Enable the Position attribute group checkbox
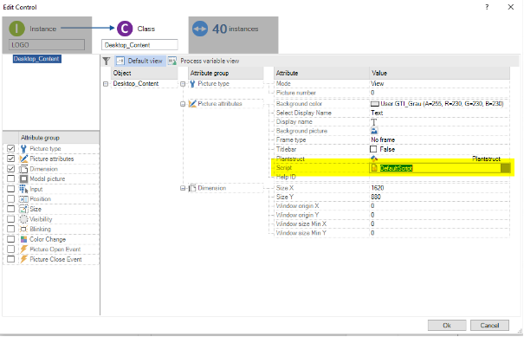 click(x=10, y=199)
